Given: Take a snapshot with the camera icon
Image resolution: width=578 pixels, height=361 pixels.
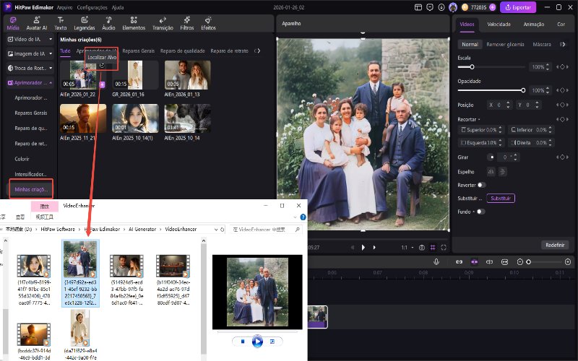Looking at the screenshot, I should click(422, 247).
